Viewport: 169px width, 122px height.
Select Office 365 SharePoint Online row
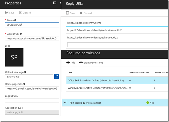pyautogui.click(x=117, y=80)
